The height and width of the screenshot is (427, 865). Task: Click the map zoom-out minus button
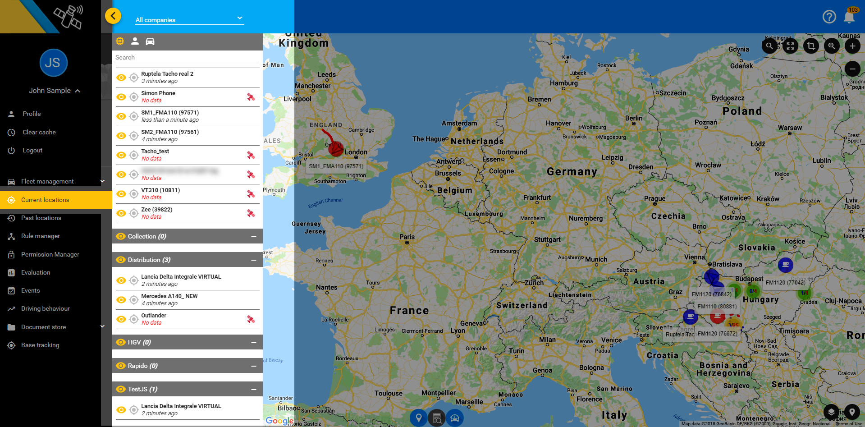852,69
